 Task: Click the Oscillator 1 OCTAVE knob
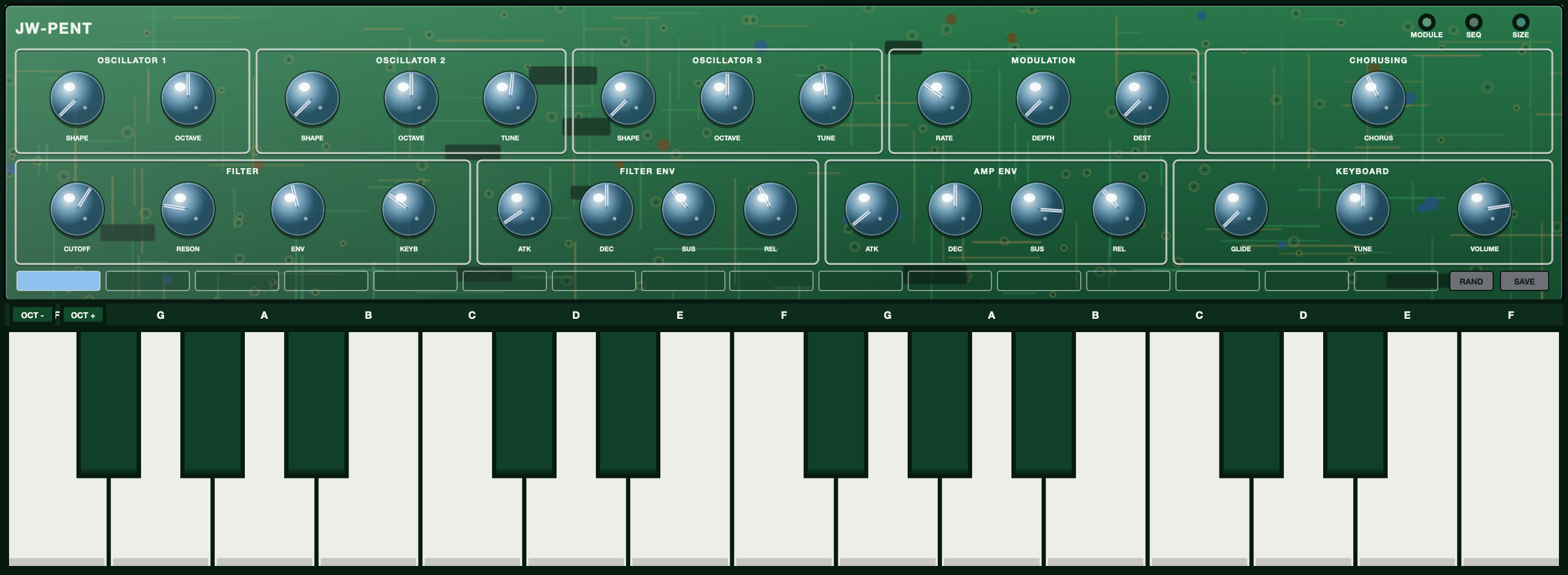click(x=188, y=99)
